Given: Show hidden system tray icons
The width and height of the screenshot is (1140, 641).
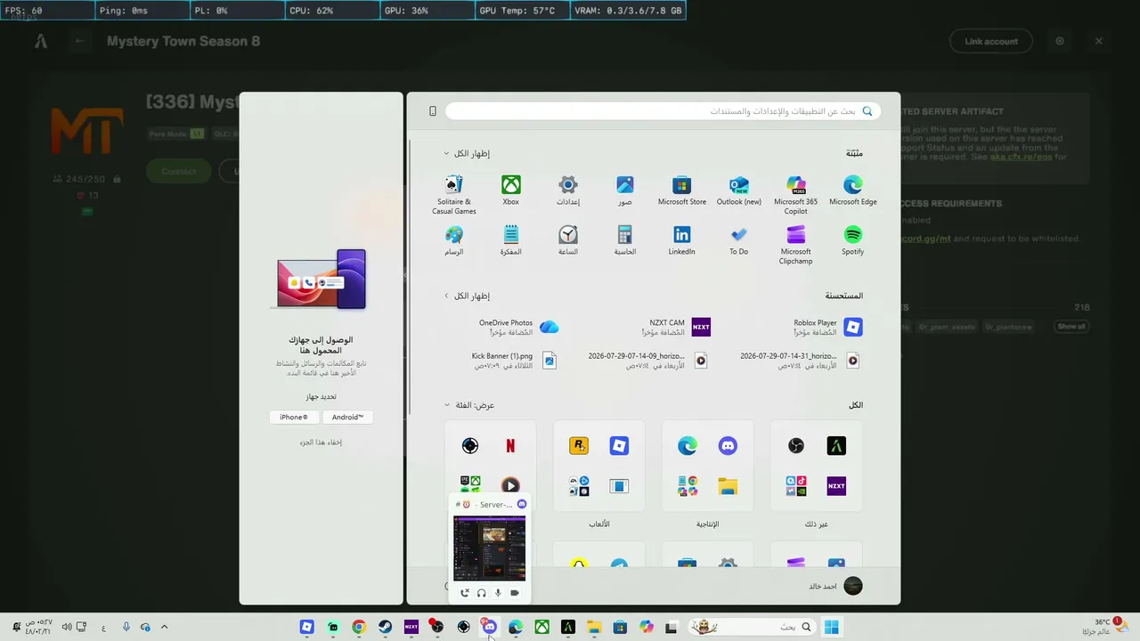Looking at the screenshot, I should (164, 627).
